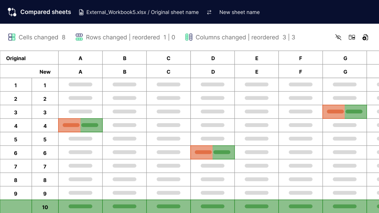Select the New column G header
Screen dimensions: 379x213
tap(345, 72)
